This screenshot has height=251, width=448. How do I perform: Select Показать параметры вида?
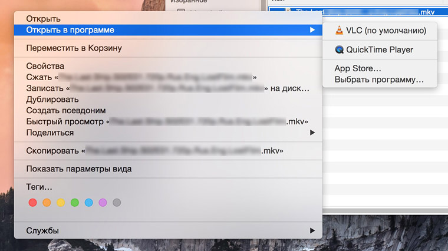168,169
